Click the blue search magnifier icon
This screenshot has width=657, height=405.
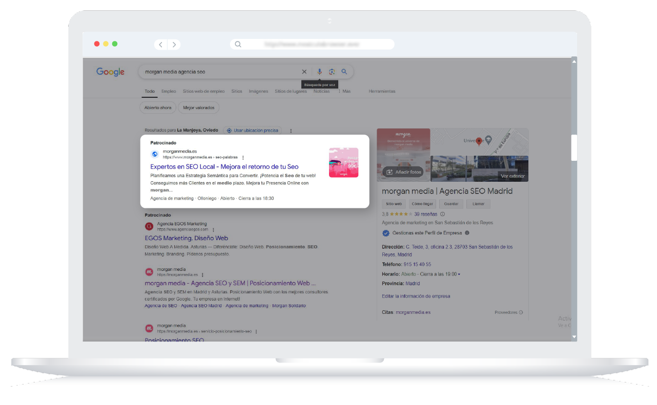click(x=344, y=72)
